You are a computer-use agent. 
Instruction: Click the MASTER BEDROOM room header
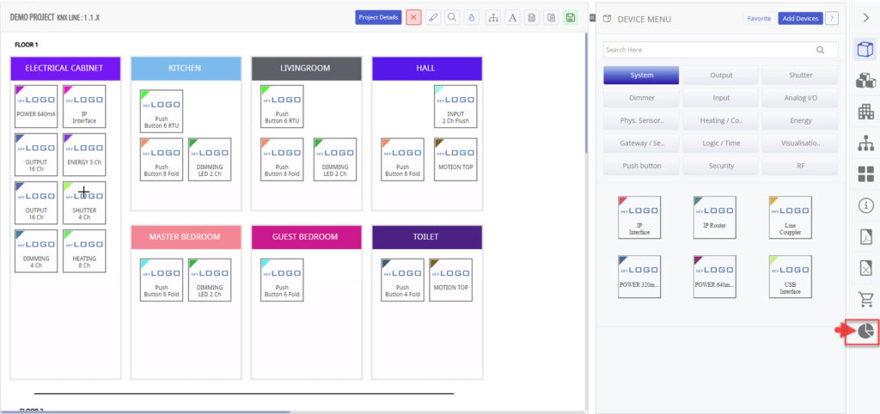[186, 237]
